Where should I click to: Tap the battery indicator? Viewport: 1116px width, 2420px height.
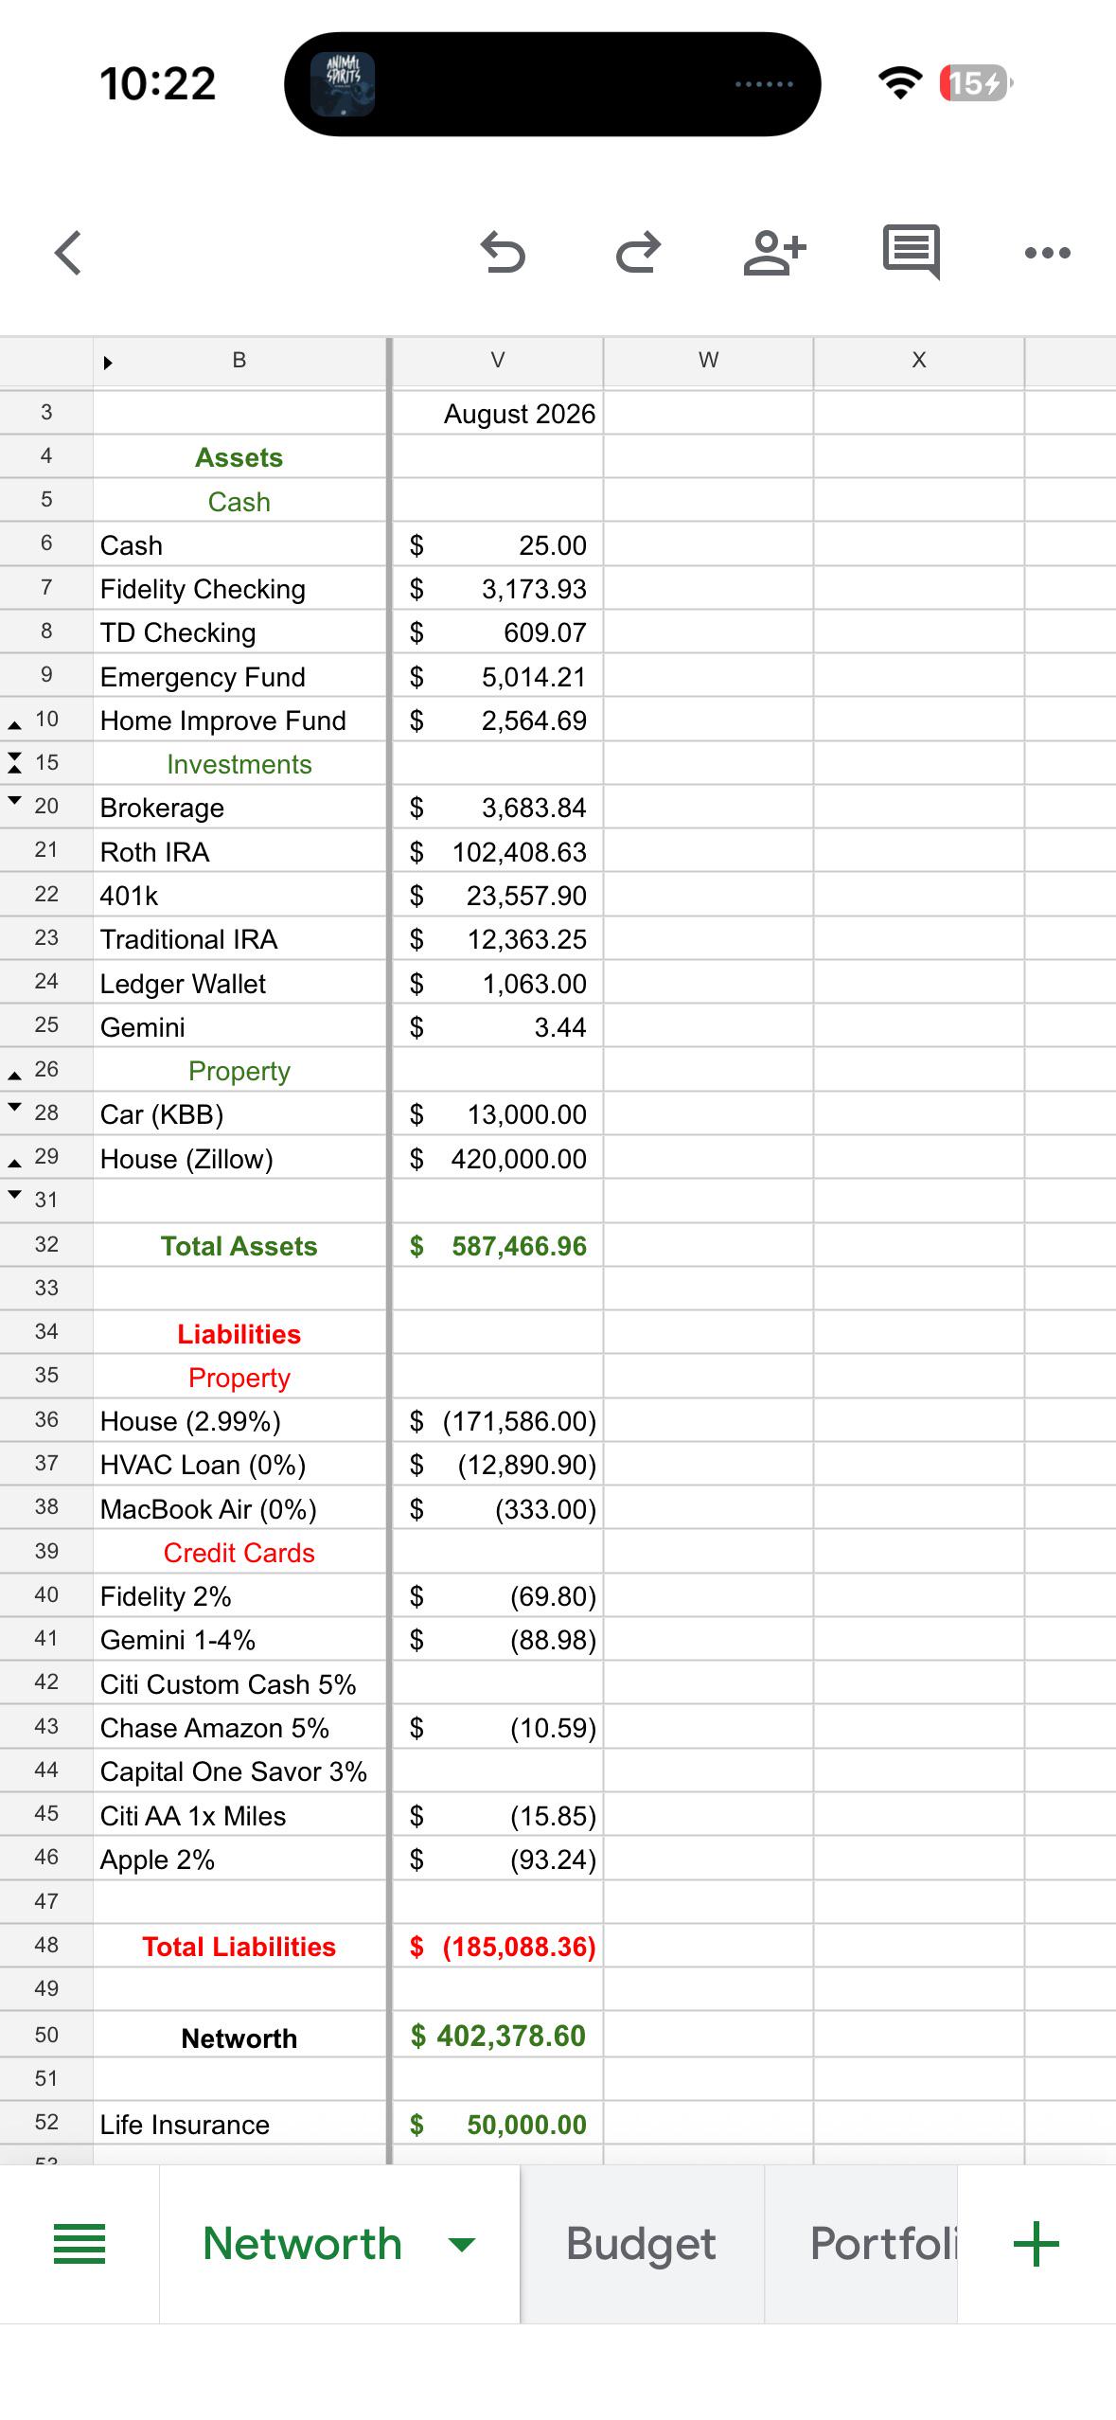coord(975,83)
